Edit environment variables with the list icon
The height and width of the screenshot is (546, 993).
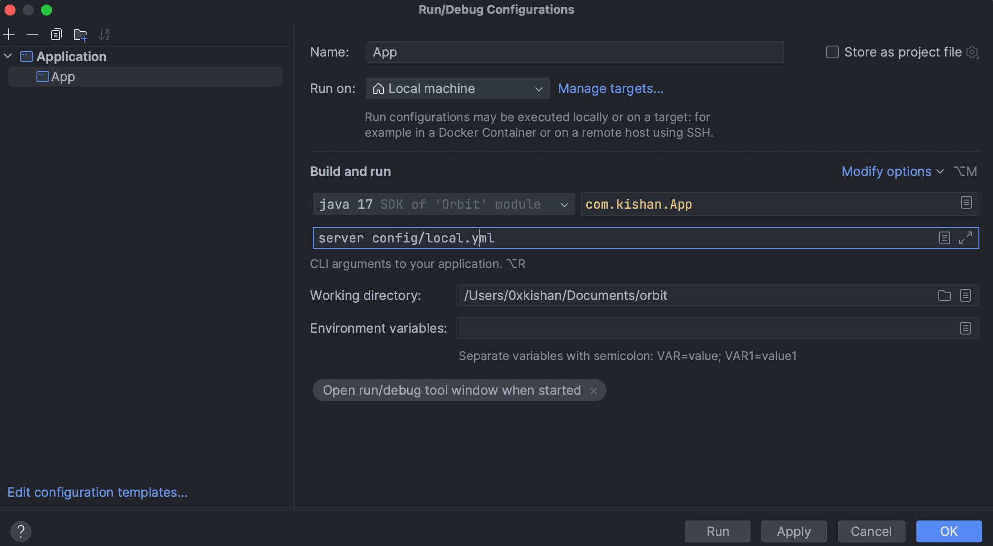966,328
